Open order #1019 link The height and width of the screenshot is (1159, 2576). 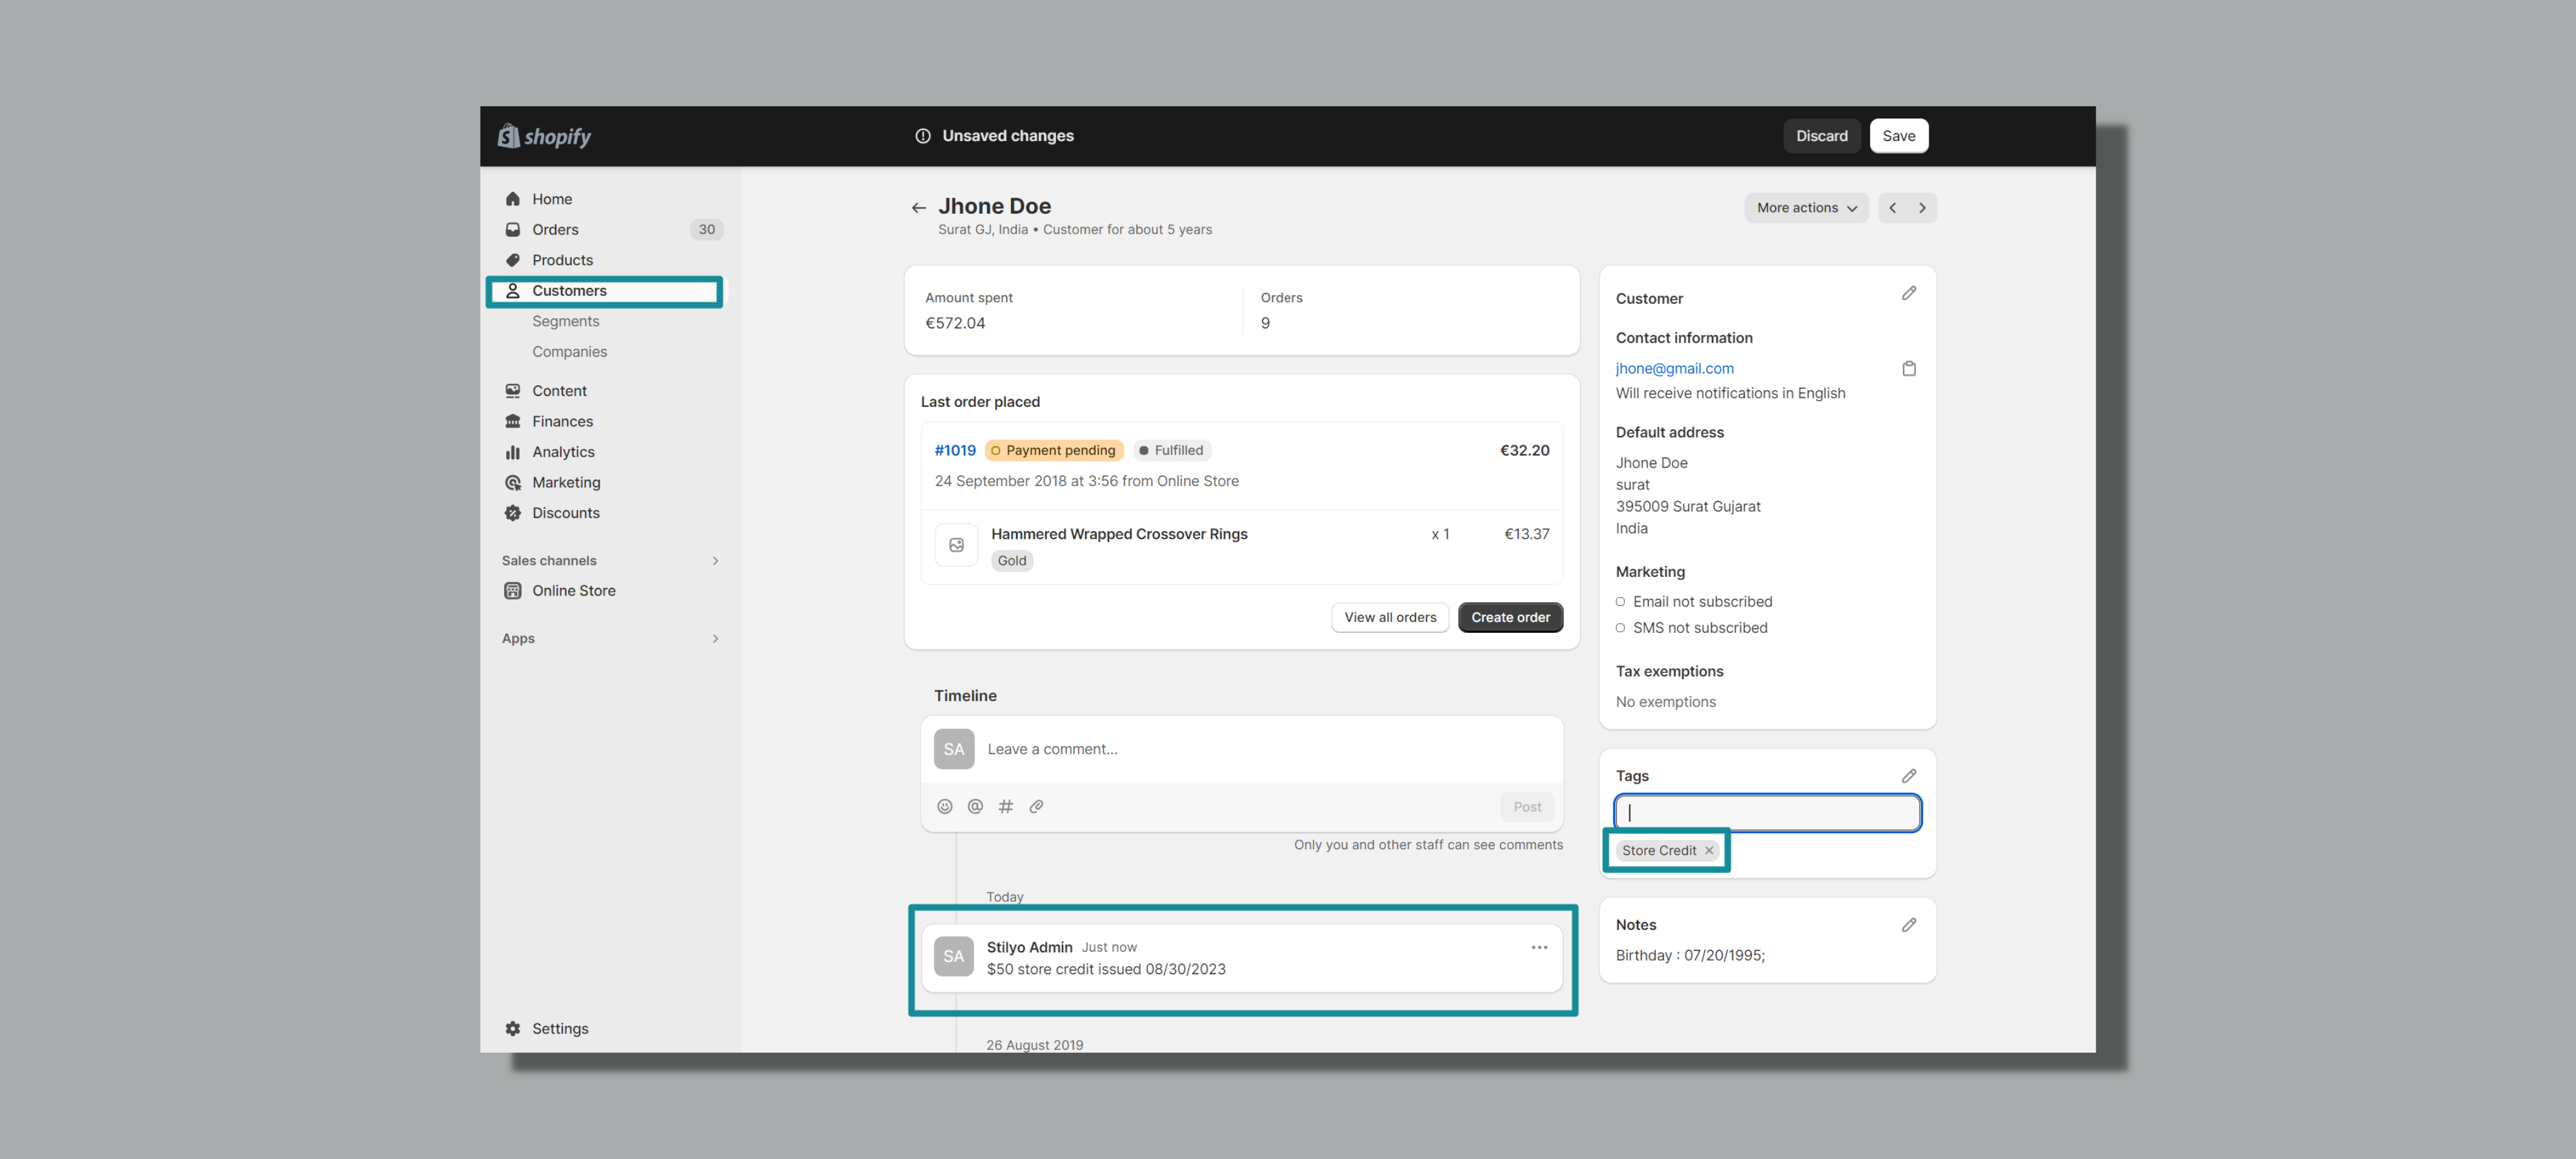(x=954, y=450)
